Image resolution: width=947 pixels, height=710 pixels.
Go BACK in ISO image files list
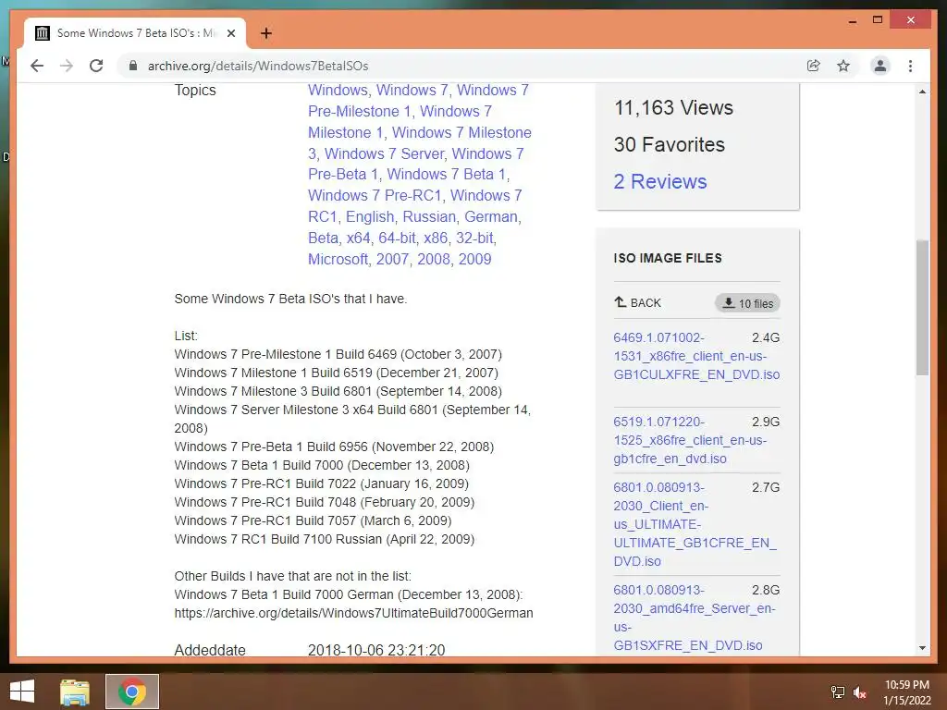pyautogui.click(x=638, y=303)
